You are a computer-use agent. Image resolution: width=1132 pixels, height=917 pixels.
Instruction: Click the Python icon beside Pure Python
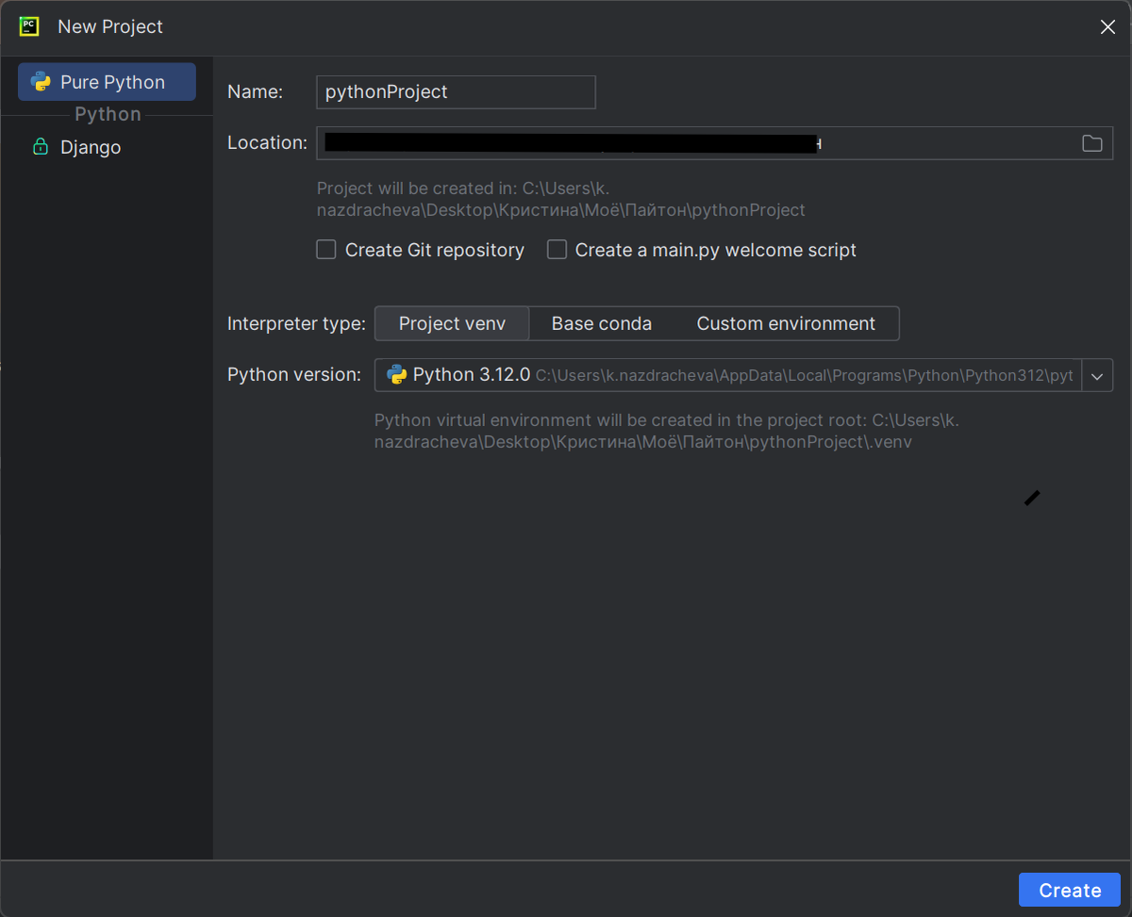(x=41, y=82)
